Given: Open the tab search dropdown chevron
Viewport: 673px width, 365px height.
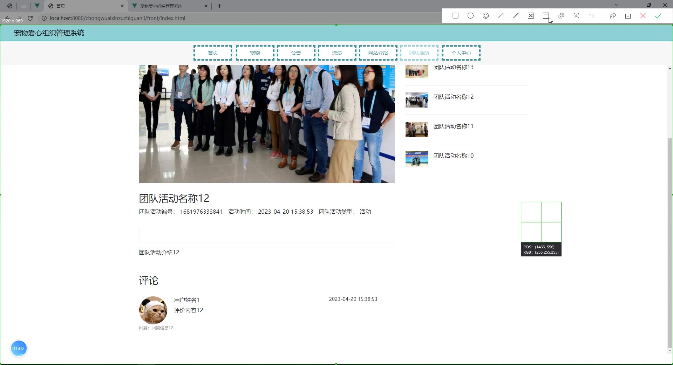Looking at the screenshot, I should coord(617,5).
